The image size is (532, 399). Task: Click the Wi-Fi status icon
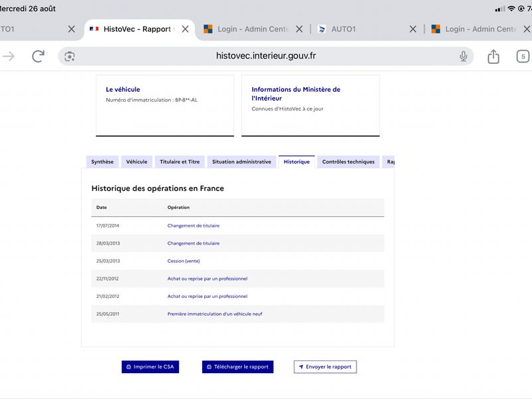[x=511, y=9]
